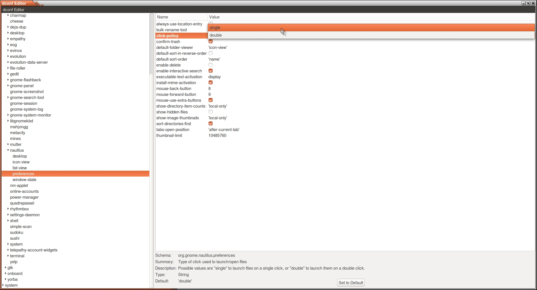
Task: Expand the gtk schema arrow
Action: click(6, 268)
